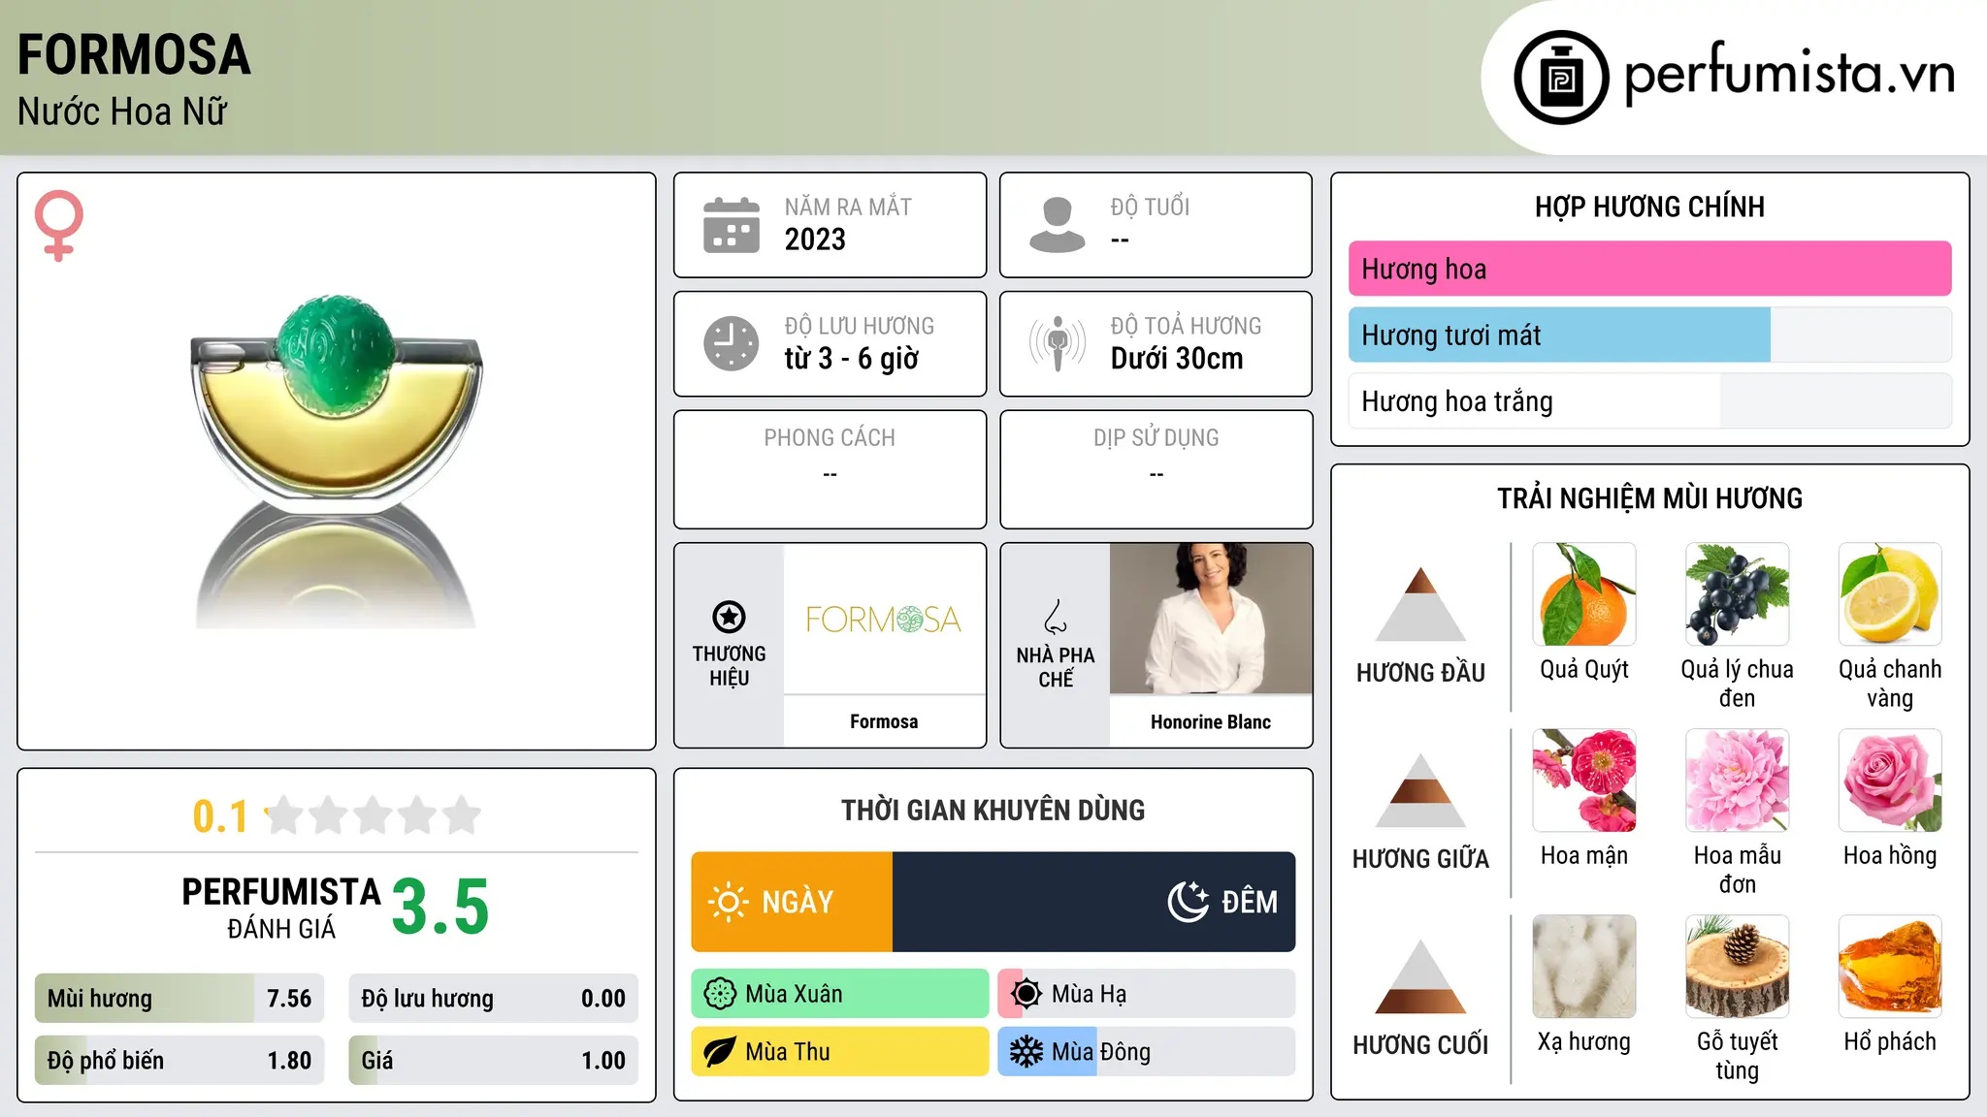Open the Quả Quýt note image

click(1584, 594)
